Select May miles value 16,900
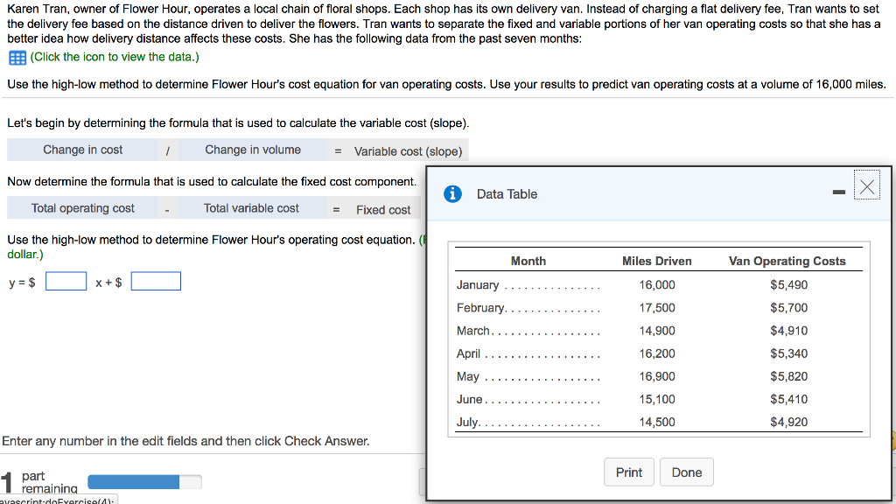Viewport: 896px width, 504px height. coord(657,376)
